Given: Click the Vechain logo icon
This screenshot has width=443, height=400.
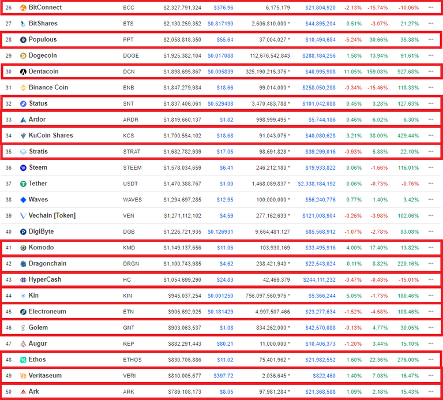Looking at the screenshot, I should click(x=23, y=216).
